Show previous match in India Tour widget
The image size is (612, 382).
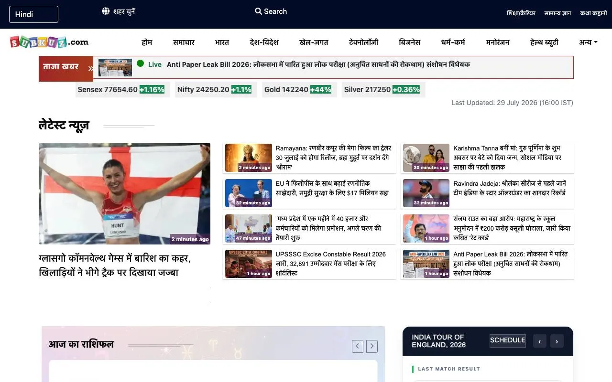pyautogui.click(x=539, y=341)
